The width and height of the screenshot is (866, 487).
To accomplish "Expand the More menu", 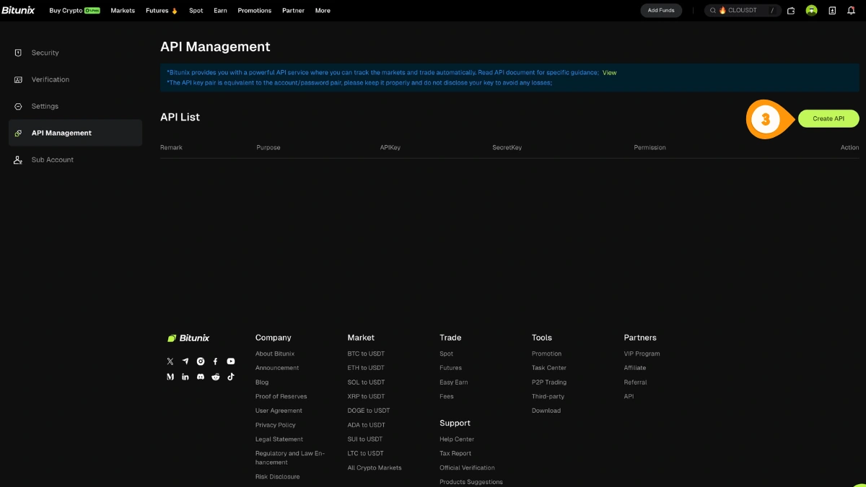I will 323,11.
